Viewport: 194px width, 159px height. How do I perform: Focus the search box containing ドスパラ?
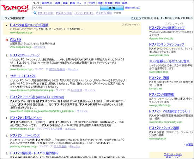(x=66, y=8)
